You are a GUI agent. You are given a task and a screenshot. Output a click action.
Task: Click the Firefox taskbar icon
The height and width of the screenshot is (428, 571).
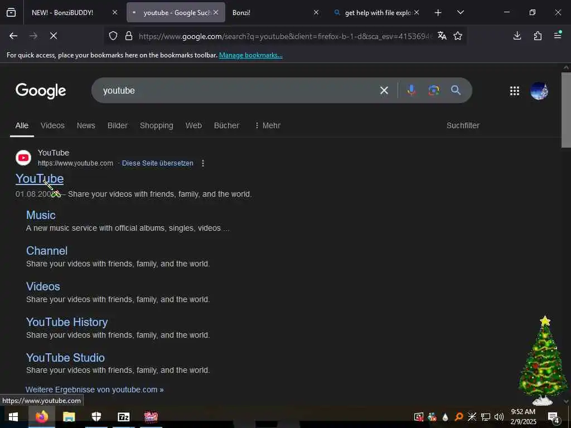(x=41, y=417)
